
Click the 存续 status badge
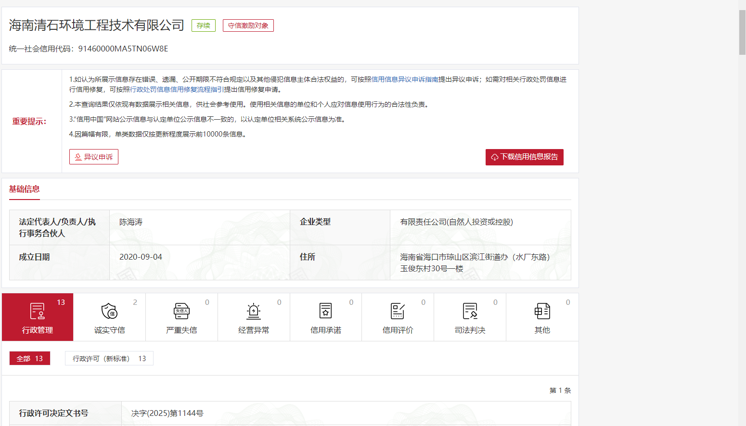coord(203,25)
